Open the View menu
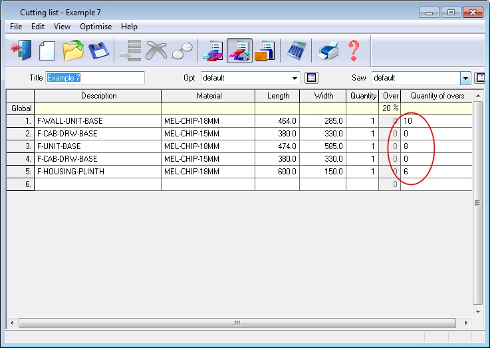This screenshot has height=348, width=490. click(62, 27)
